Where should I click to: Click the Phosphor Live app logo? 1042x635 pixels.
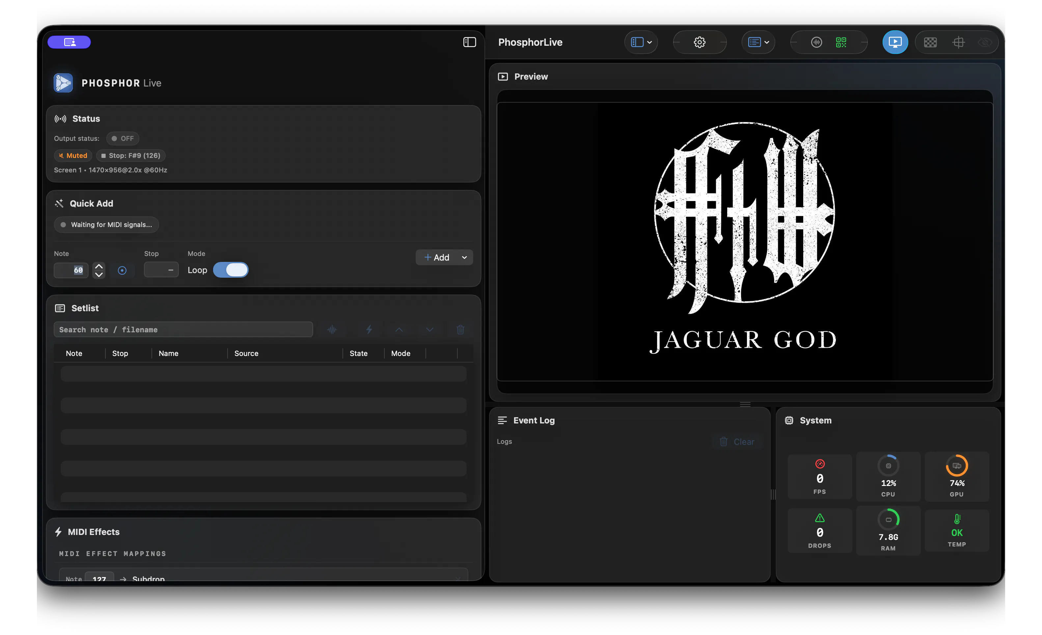[64, 83]
